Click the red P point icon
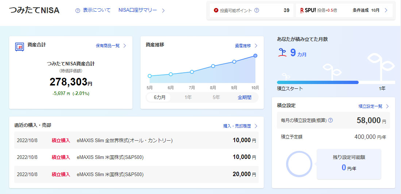 click(216, 11)
